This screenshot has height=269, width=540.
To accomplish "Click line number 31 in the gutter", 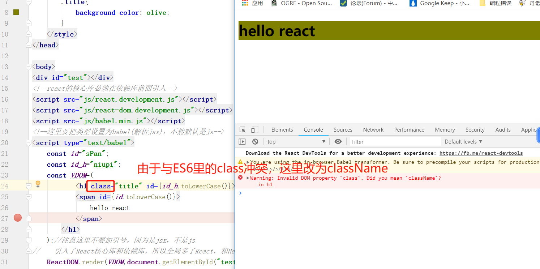I will (5, 262).
